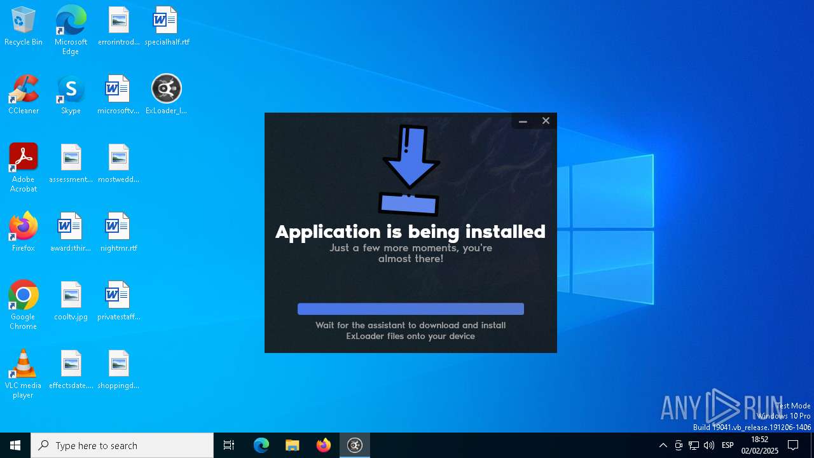The image size is (814, 458).
Task: Open VLC media player shortcut
Action: 24,375
